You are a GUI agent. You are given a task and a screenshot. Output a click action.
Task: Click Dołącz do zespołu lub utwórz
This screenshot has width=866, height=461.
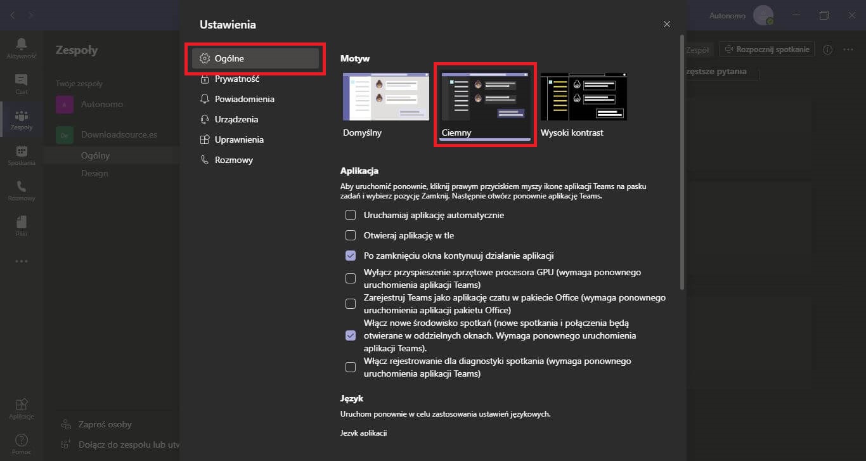coord(129,445)
